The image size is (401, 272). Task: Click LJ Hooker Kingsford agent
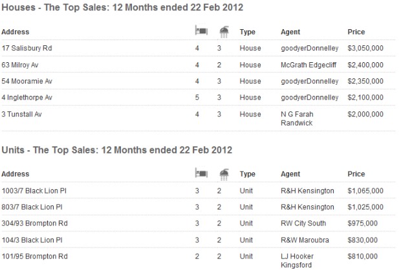pyautogui.click(x=297, y=260)
